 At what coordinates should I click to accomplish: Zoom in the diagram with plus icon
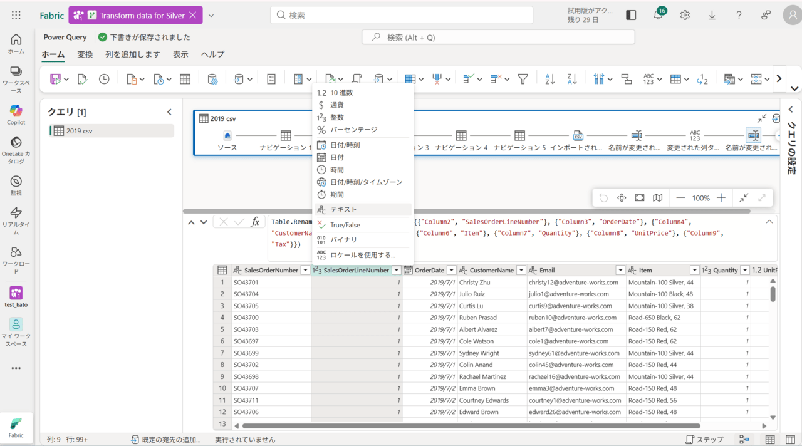tap(721, 198)
